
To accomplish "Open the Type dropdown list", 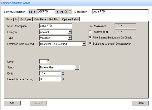I will [70, 38].
